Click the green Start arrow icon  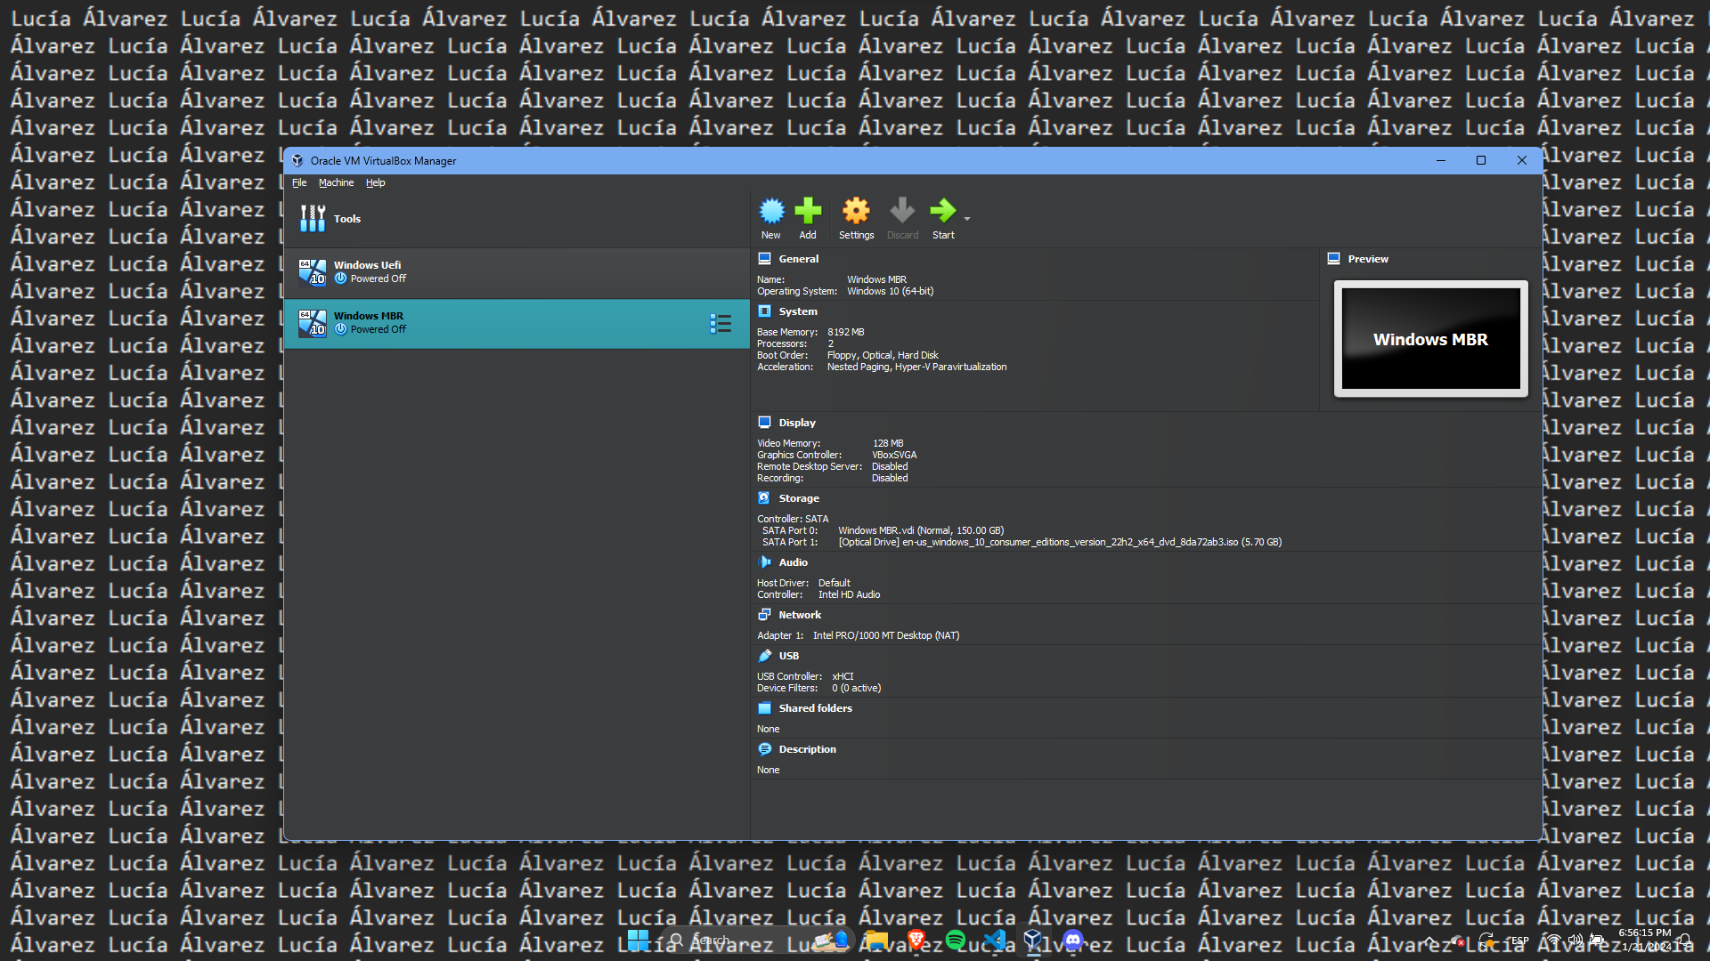click(942, 212)
